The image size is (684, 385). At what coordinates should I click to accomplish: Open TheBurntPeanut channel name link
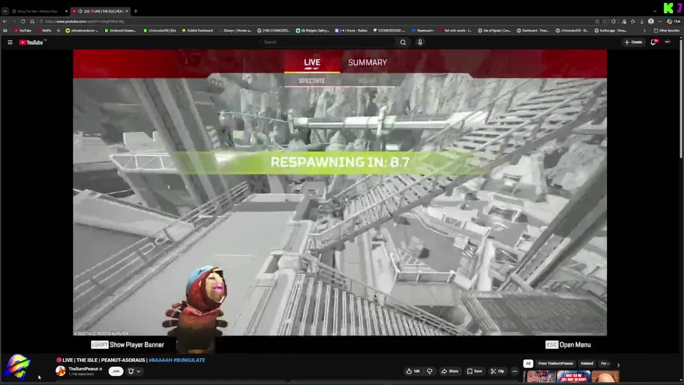(83, 369)
